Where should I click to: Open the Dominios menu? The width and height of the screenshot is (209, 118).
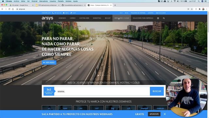coord(62,18)
